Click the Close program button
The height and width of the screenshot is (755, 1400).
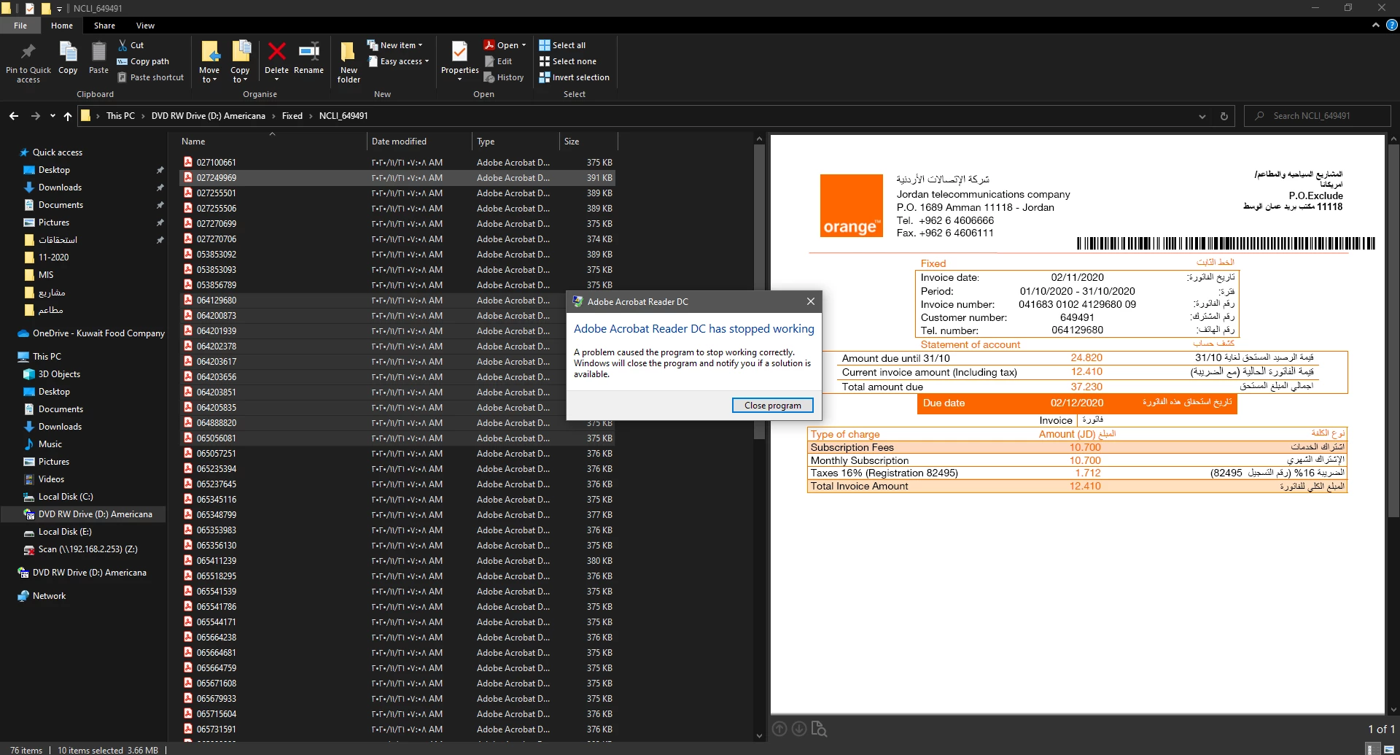[x=772, y=406]
